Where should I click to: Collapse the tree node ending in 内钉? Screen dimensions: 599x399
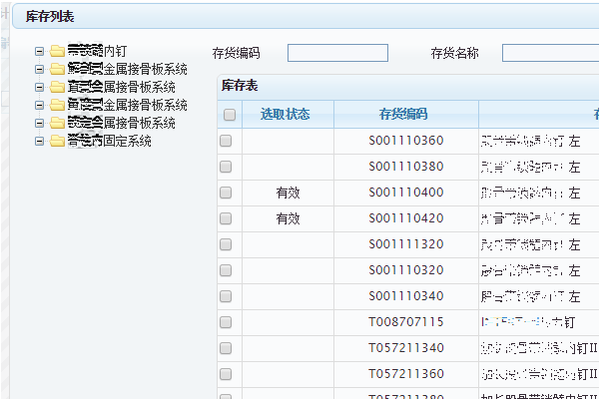(x=39, y=51)
